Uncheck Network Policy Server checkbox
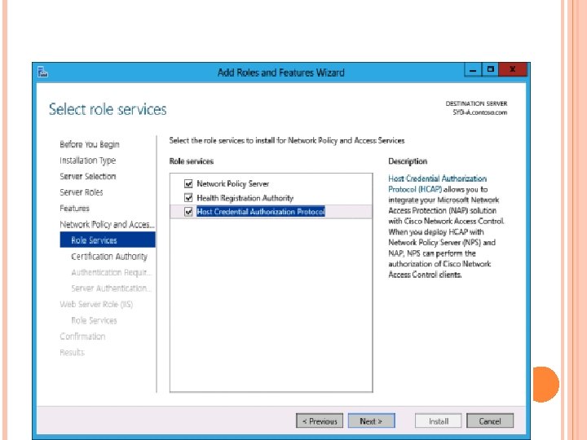Screen dimensions: 587x440 188,183
